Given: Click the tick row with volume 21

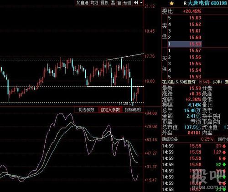Looking at the screenshot, I should (195, 146).
